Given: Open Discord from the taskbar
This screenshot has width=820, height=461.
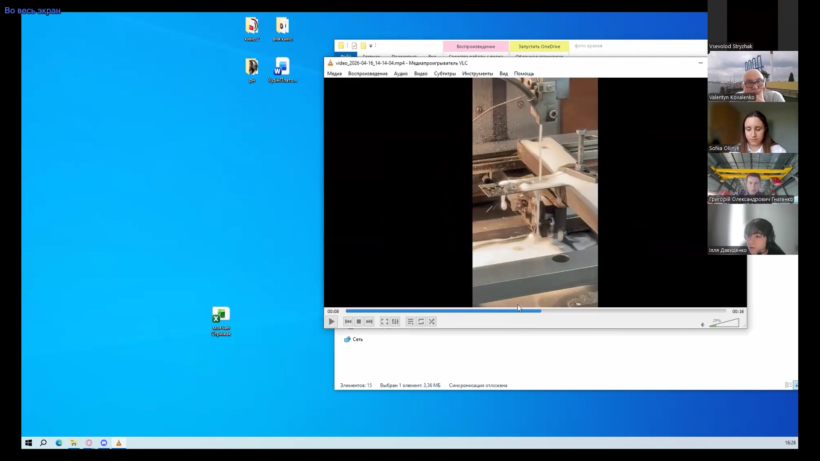Looking at the screenshot, I should click(104, 443).
